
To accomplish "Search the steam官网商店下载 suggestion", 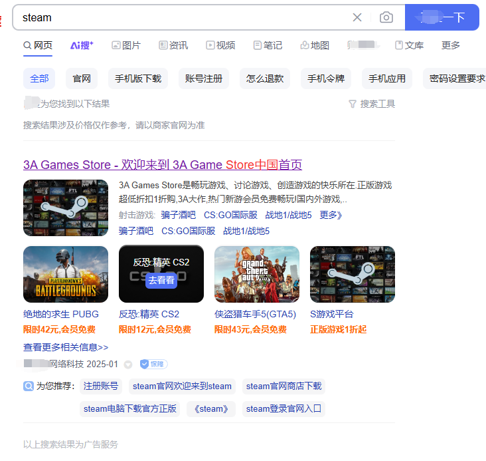I will [283, 386].
